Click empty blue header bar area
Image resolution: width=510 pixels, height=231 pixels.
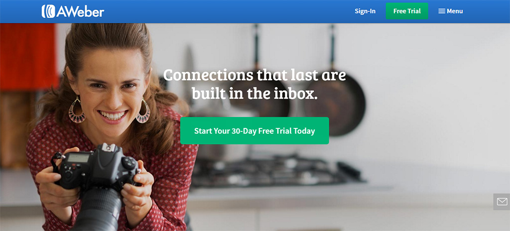(x=228, y=11)
